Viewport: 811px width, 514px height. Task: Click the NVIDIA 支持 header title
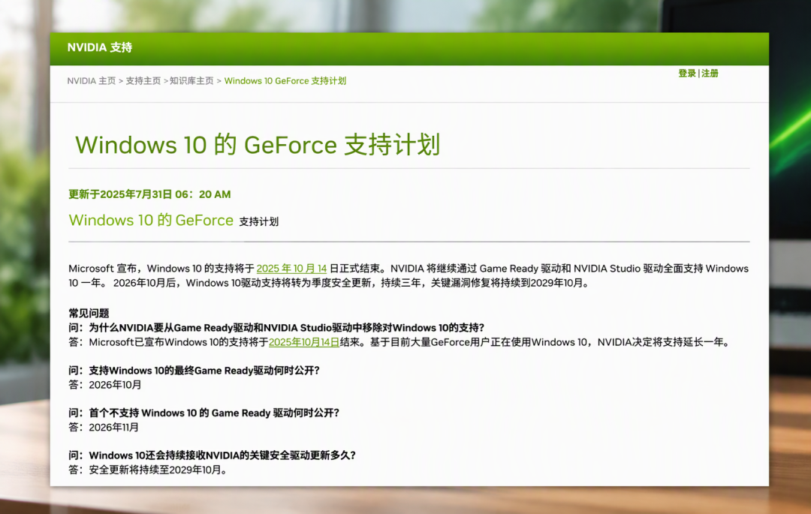100,47
